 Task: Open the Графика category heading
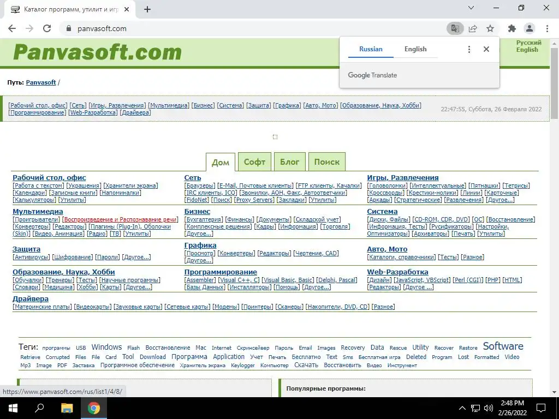coord(200,245)
